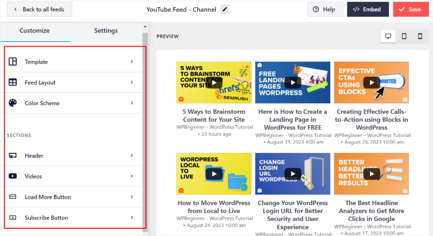Image resolution: width=433 pixels, height=236 pixels.
Task: Open 'Here is How to Create a Landing Page' title
Action: [x=293, y=119]
